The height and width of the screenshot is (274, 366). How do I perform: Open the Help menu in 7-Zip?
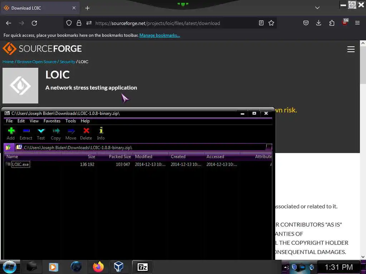[85, 121]
